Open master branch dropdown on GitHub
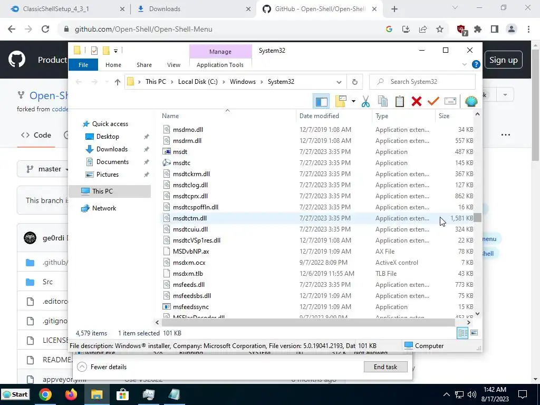Screen dimensions: 540x405 pyautogui.click(x=47, y=169)
